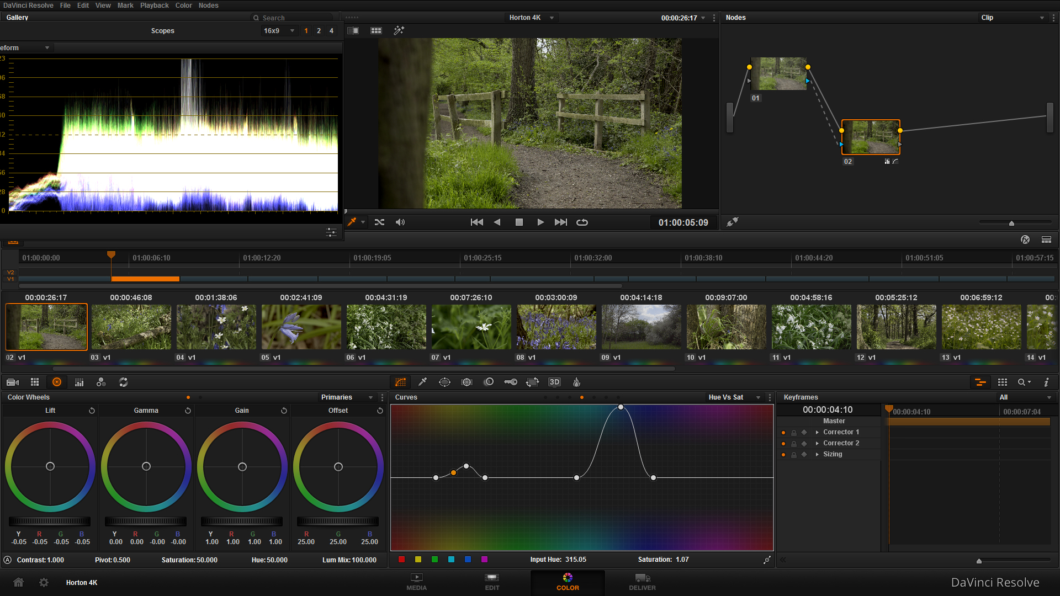Click the unmix shuffle icon under viewer
This screenshot has width=1060, height=596.
(x=379, y=222)
